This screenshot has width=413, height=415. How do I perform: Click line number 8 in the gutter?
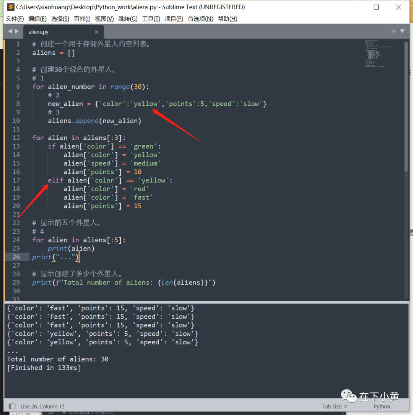tap(18, 104)
